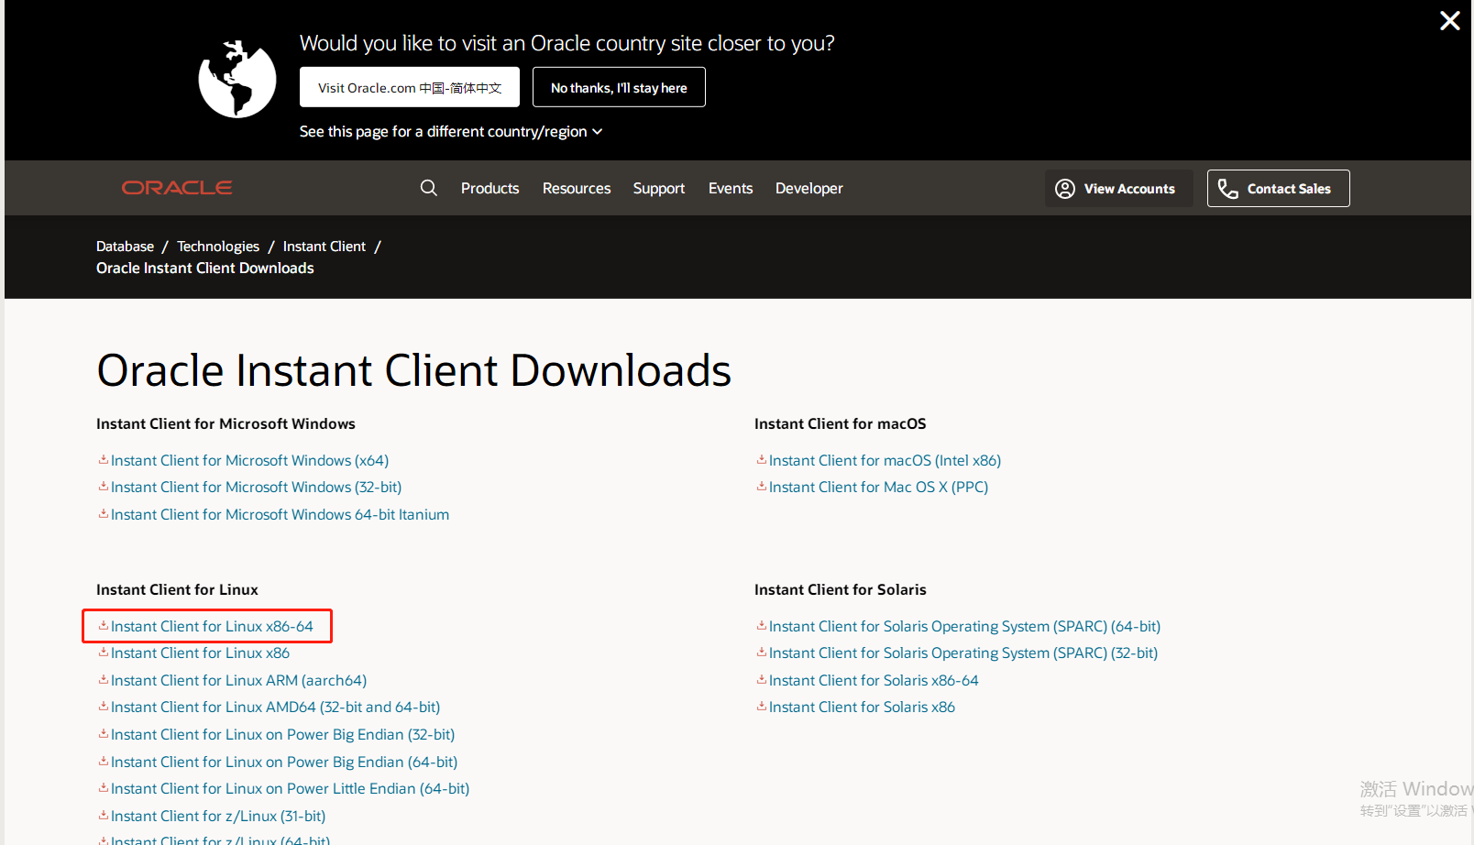Screen dimensions: 1474x845
Task: Close the country suggestion banner
Action: pyautogui.click(x=1449, y=20)
